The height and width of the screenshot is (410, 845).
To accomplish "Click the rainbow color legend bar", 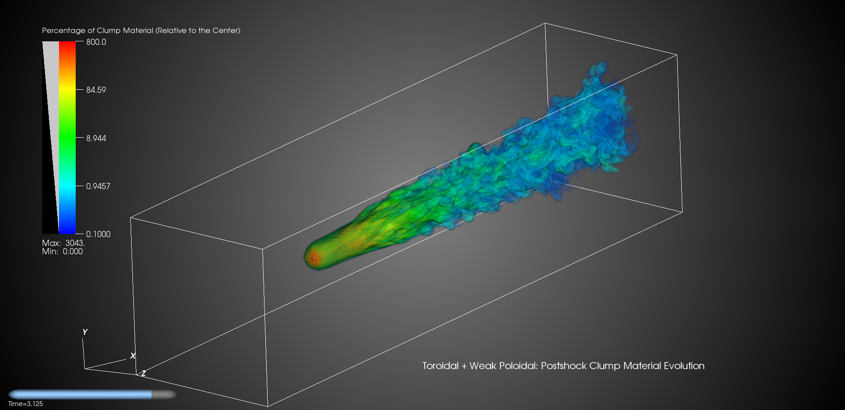I will tap(67, 138).
